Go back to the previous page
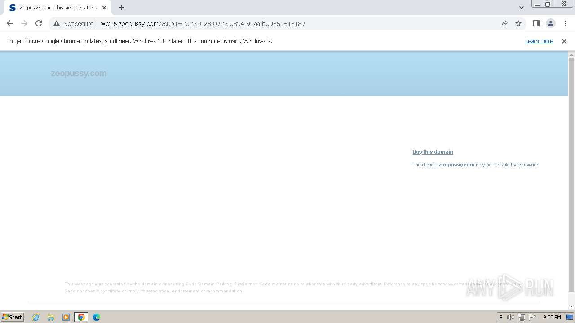 [10, 23]
